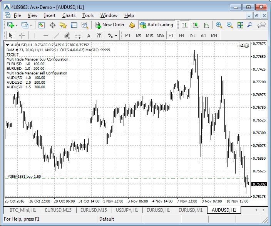Click the Arrows objects icon
The height and width of the screenshot is (226, 271).
point(110,36)
